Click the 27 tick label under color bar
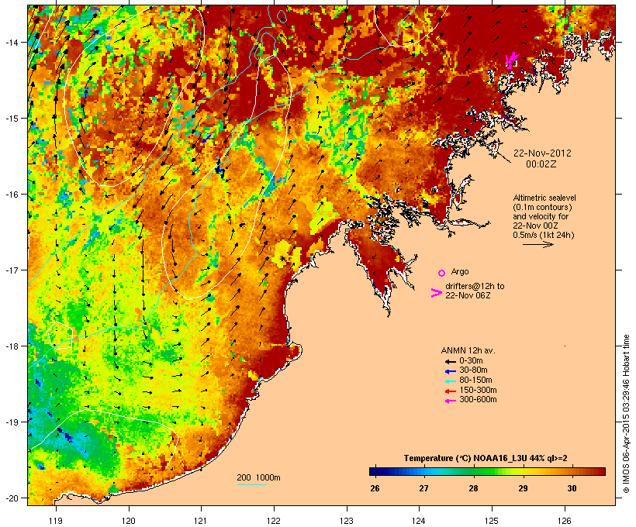 (423, 488)
